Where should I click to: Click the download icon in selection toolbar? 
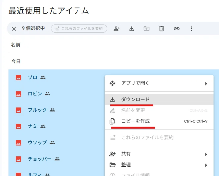pos(132,29)
